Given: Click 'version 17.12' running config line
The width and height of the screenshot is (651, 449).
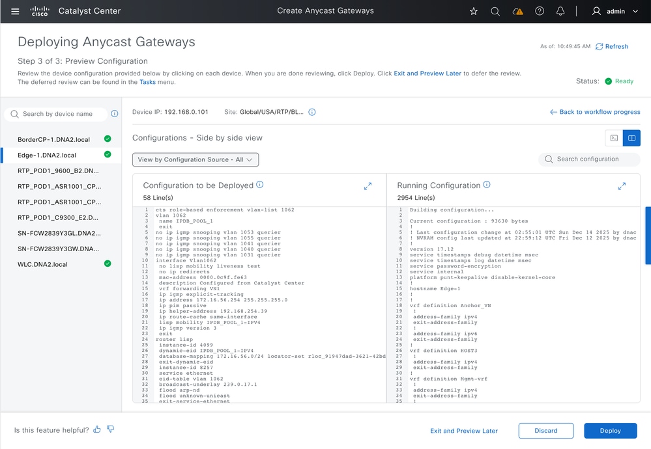Looking at the screenshot, I should pos(431,249).
